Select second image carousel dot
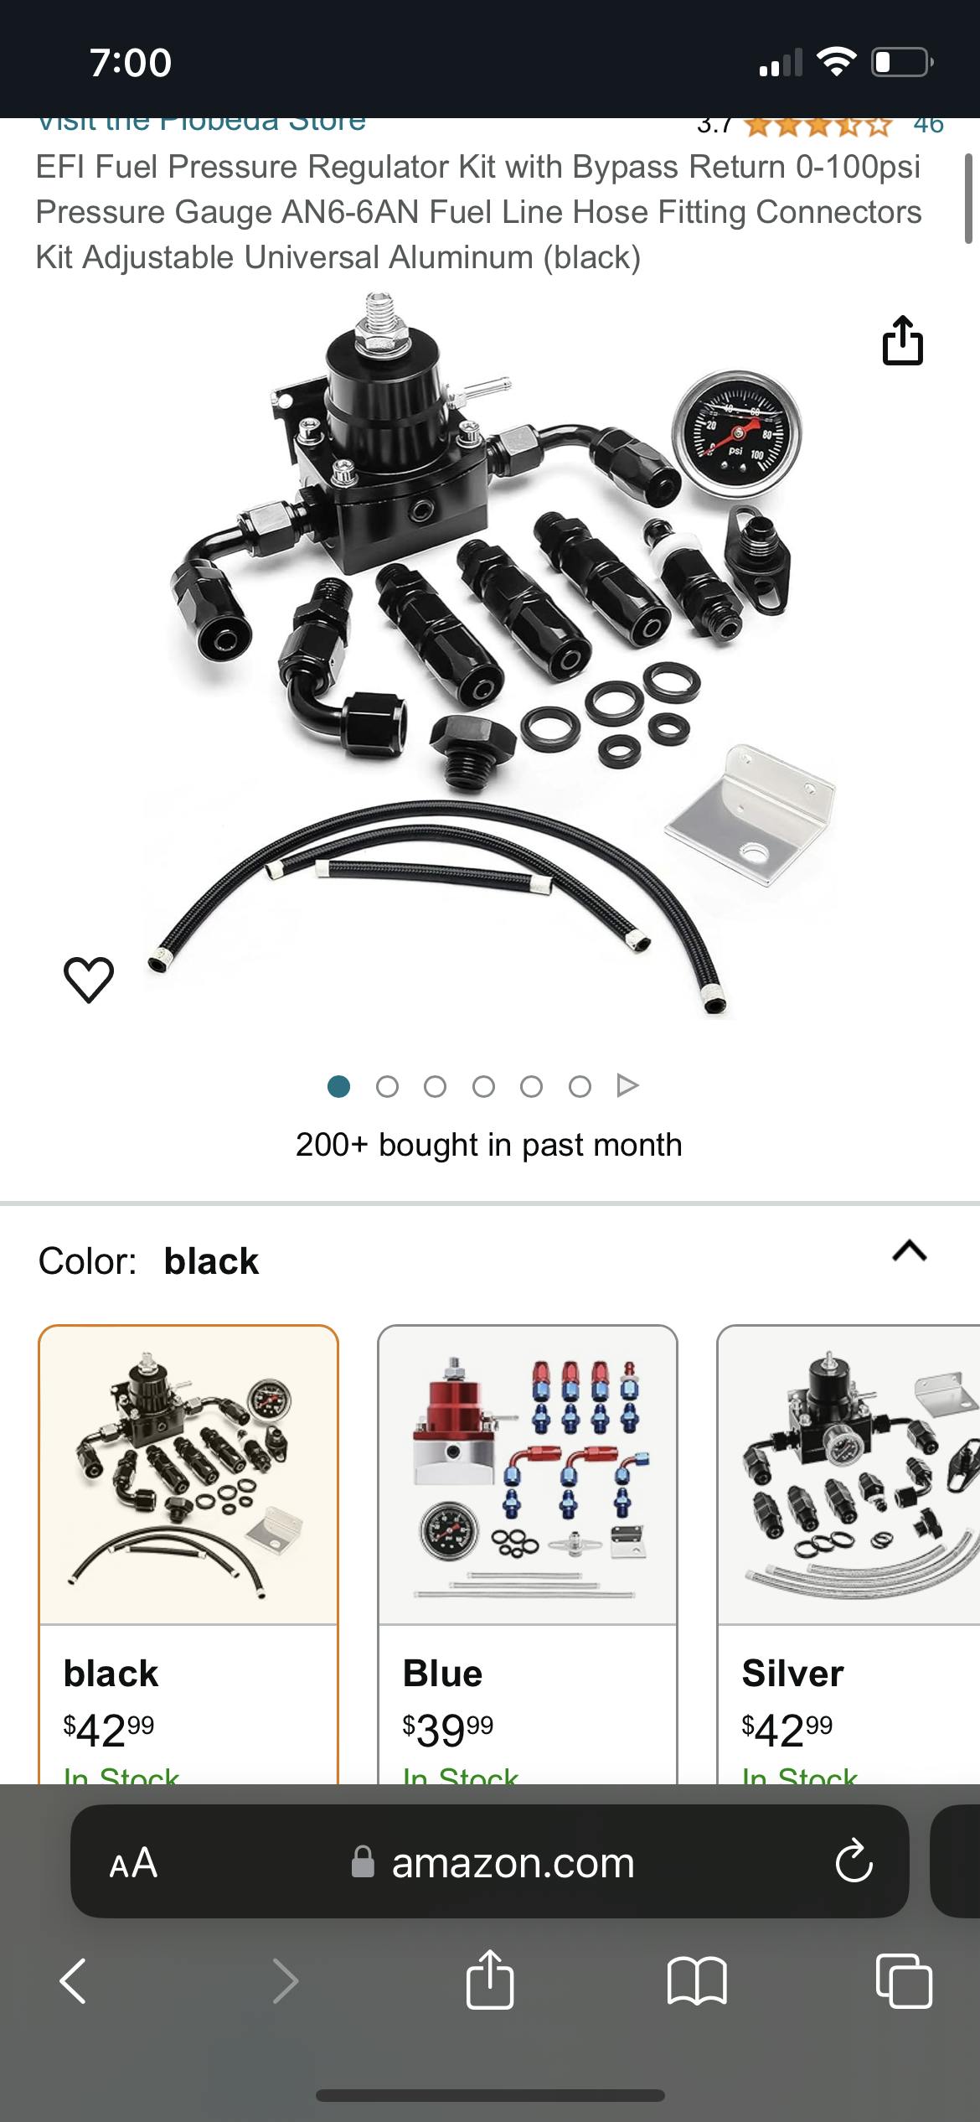The height and width of the screenshot is (2122, 980). tap(387, 1087)
